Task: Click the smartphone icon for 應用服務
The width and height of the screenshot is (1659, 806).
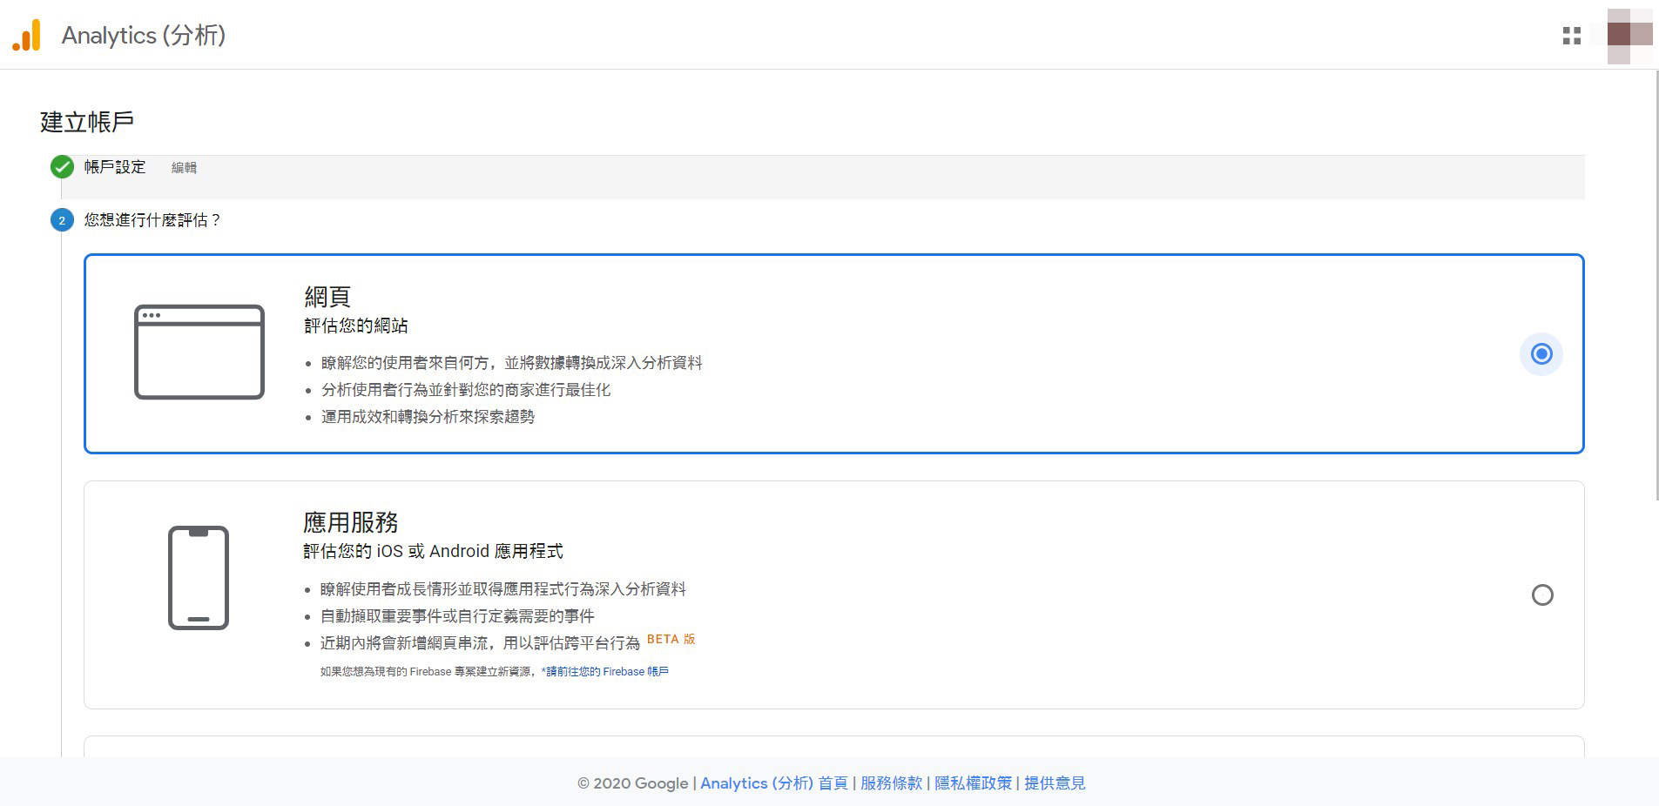Action: click(199, 577)
